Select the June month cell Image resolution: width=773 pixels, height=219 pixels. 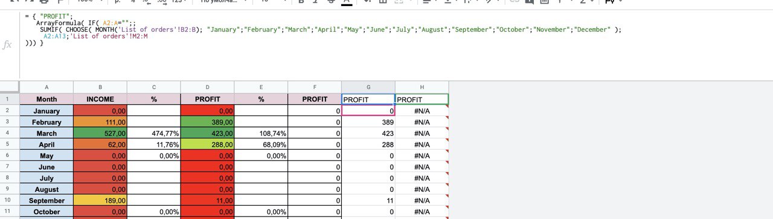pos(47,167)
